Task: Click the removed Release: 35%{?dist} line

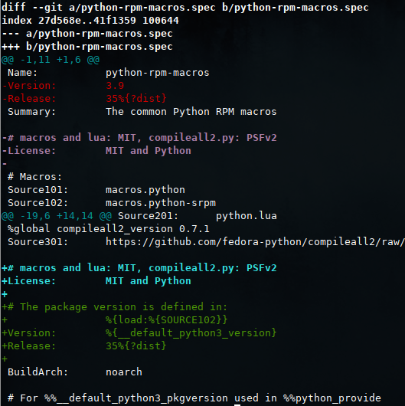Action: (84, 98)
